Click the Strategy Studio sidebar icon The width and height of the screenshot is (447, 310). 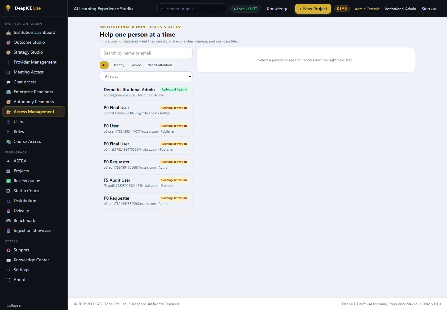tap(8, 52)
